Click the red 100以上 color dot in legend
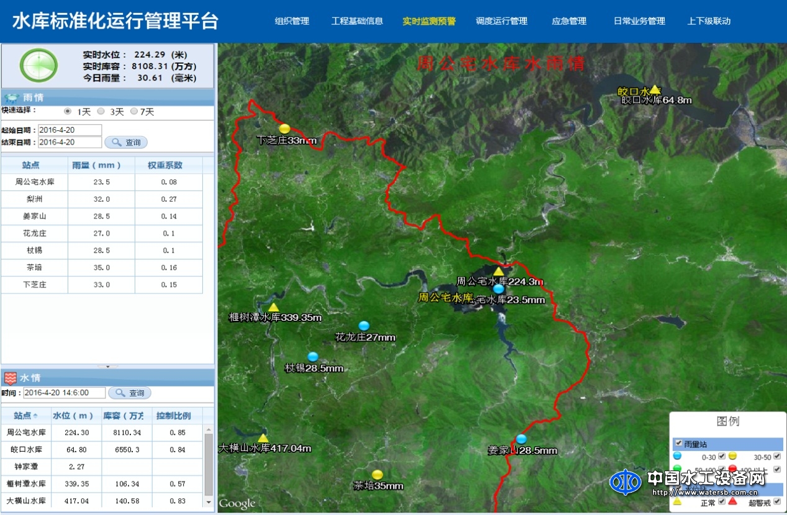This screenshot has width=787, height=515. coord(732,468)
